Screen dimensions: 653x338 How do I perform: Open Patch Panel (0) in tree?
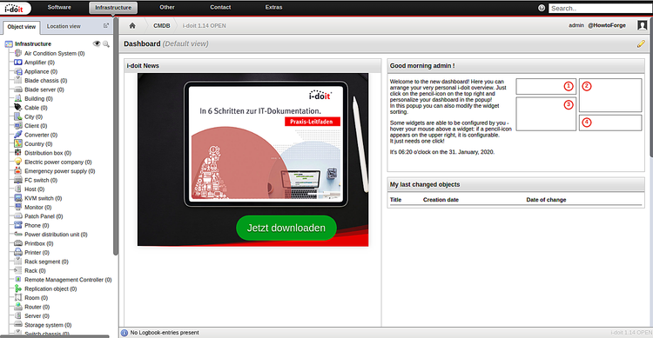click(x=44, y=216)
